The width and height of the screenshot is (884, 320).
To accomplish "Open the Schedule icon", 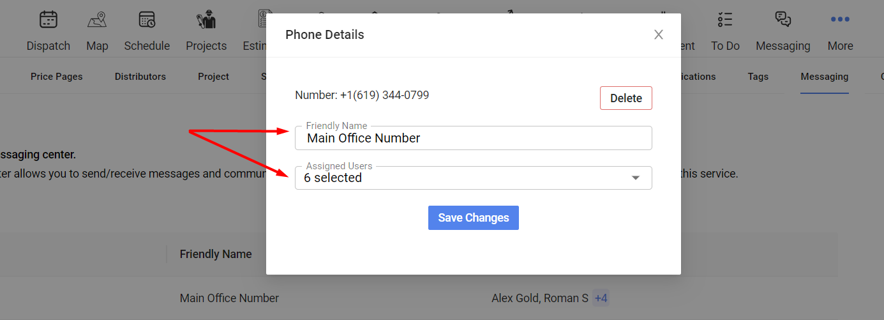I will pos(147,20).
